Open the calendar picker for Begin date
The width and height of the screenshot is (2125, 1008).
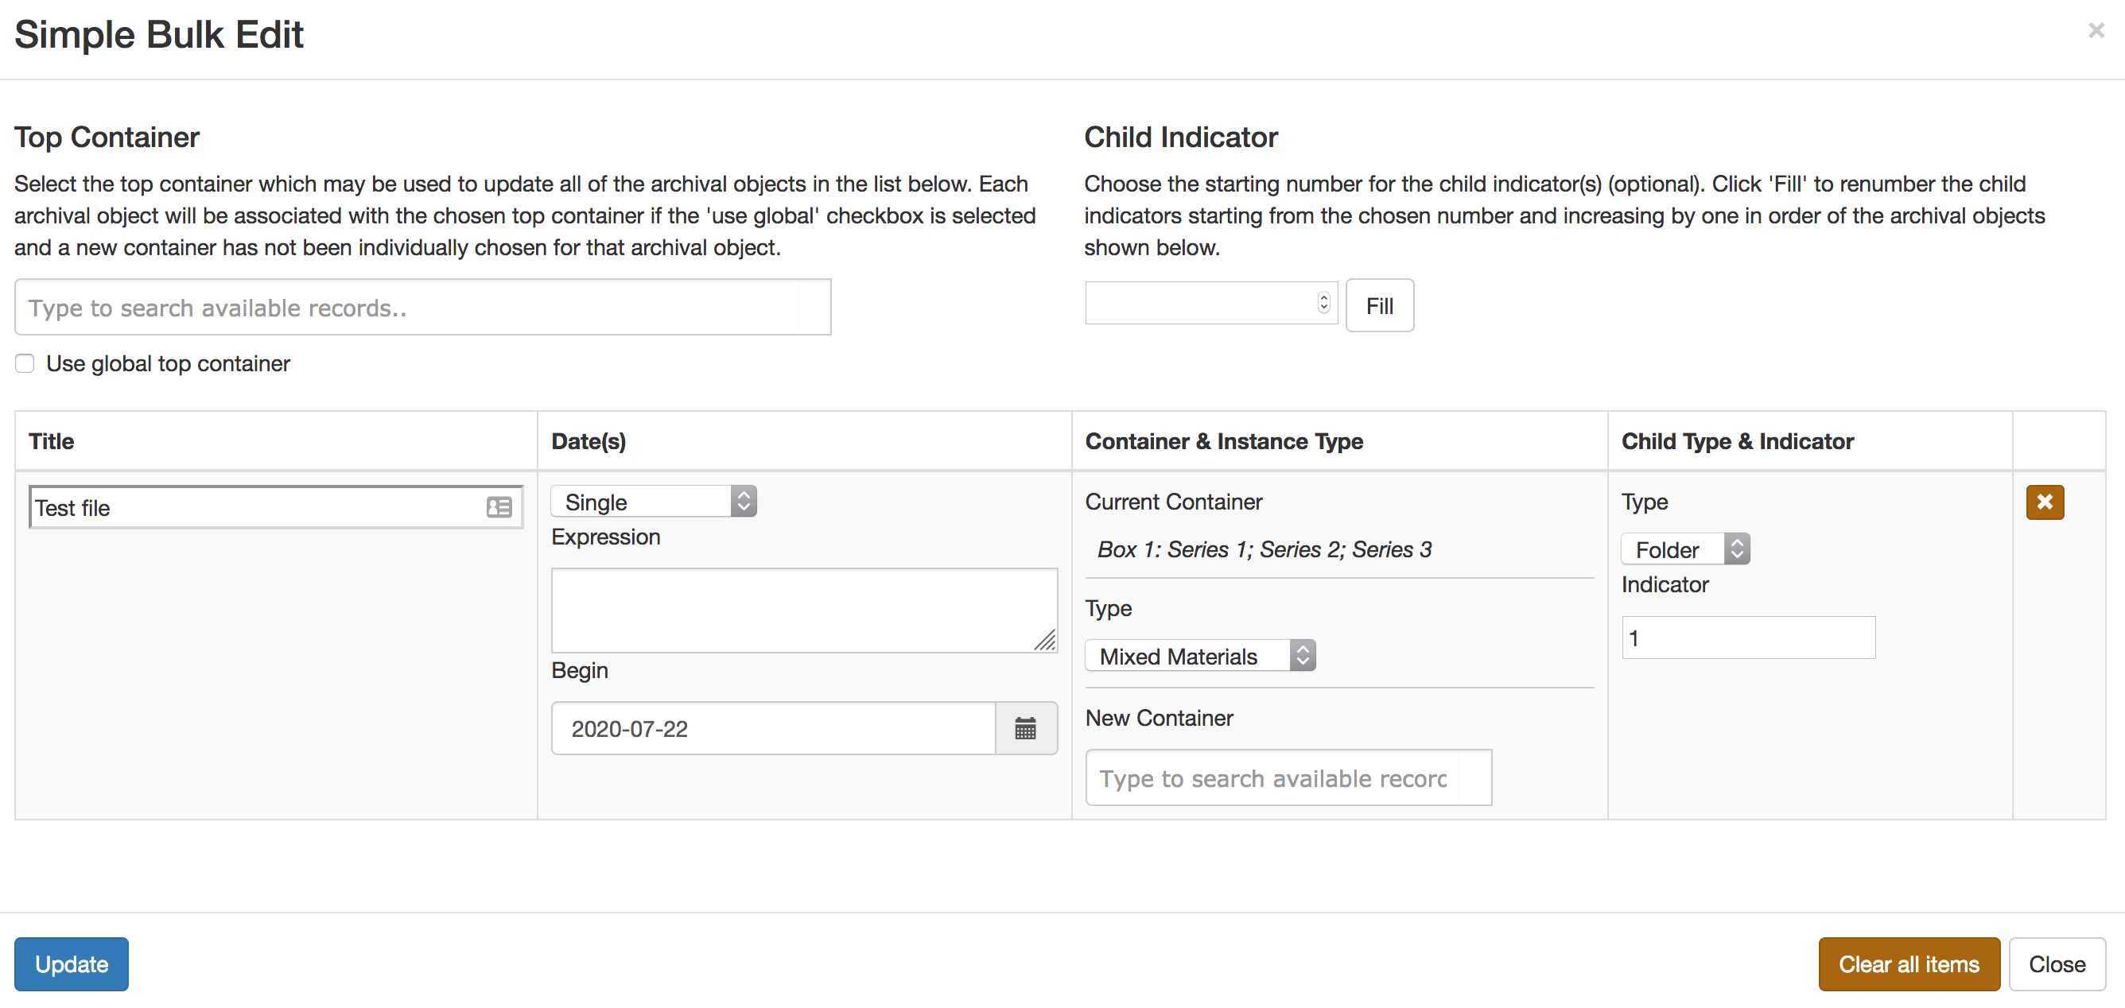pos(1024,728)
